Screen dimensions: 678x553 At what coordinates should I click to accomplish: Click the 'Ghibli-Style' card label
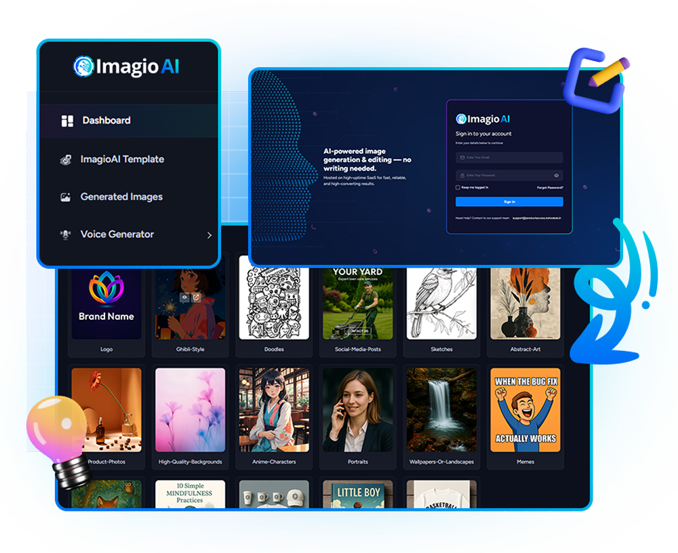(191, 350)
